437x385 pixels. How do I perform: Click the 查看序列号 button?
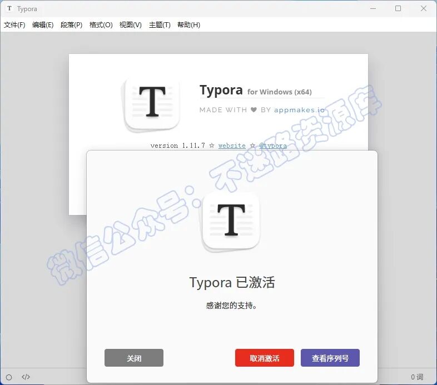click(330, 358)
